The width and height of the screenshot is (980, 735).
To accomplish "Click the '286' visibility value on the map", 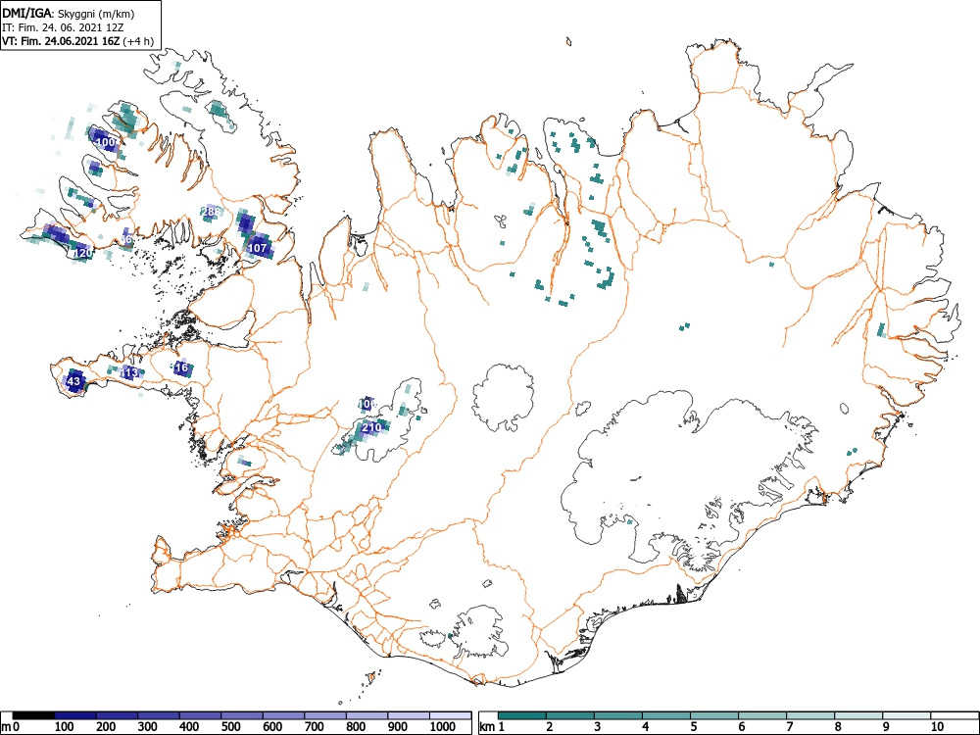I will (x=212, y=212).
